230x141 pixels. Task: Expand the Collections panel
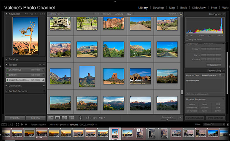click(x=6, y=86)
